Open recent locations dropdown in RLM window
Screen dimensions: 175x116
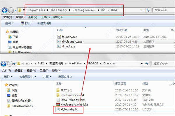[15, 10]
